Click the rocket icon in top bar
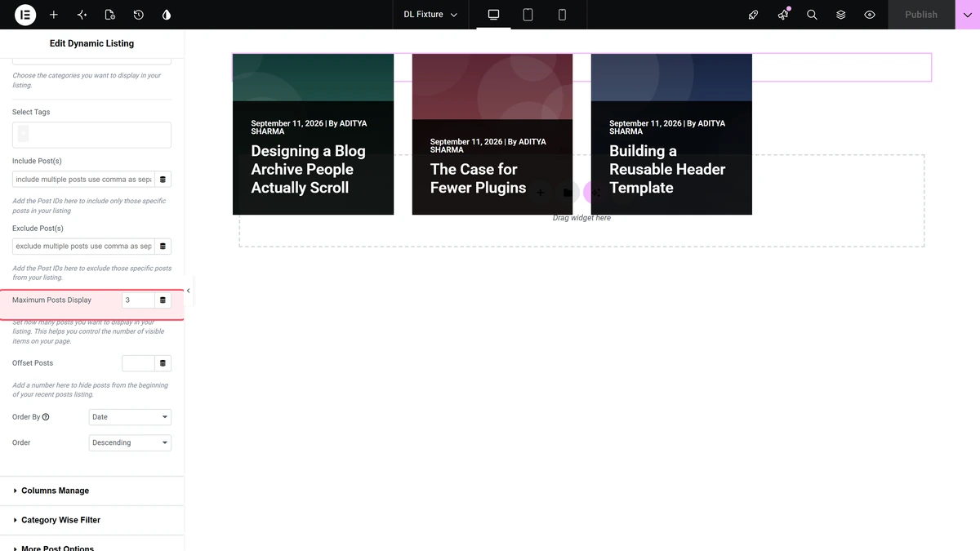The image size is (980, 551). point(754,15)
